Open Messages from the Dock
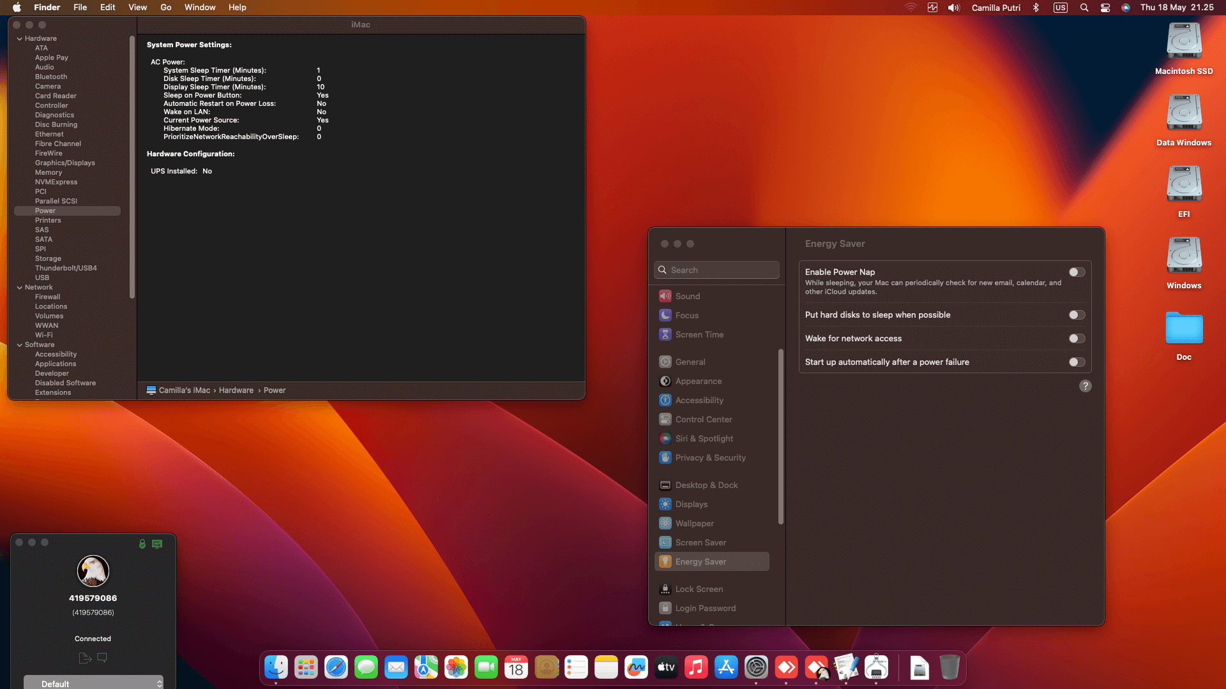 point(366,667)
